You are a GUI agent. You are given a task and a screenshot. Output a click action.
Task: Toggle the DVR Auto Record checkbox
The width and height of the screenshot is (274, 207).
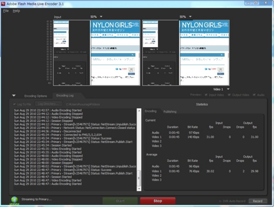(x=220, y=201)
